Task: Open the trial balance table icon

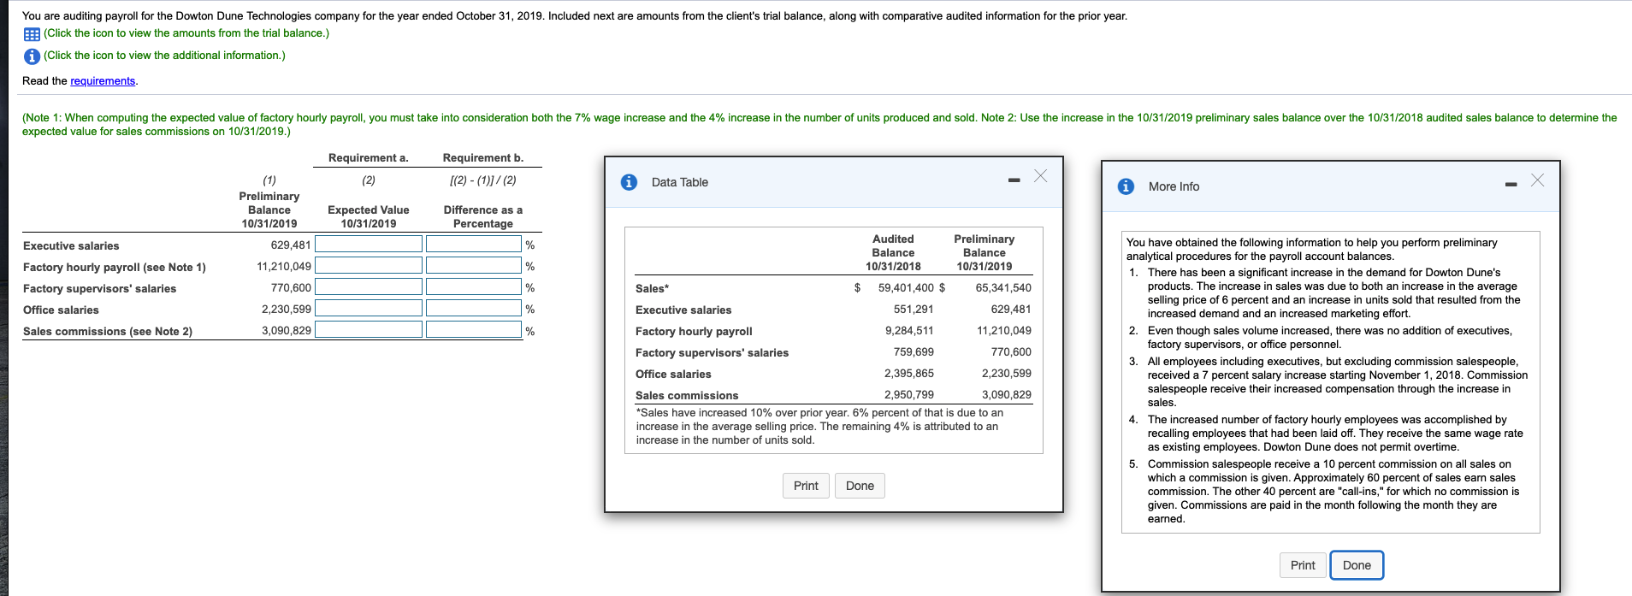Action: point(32,34)
